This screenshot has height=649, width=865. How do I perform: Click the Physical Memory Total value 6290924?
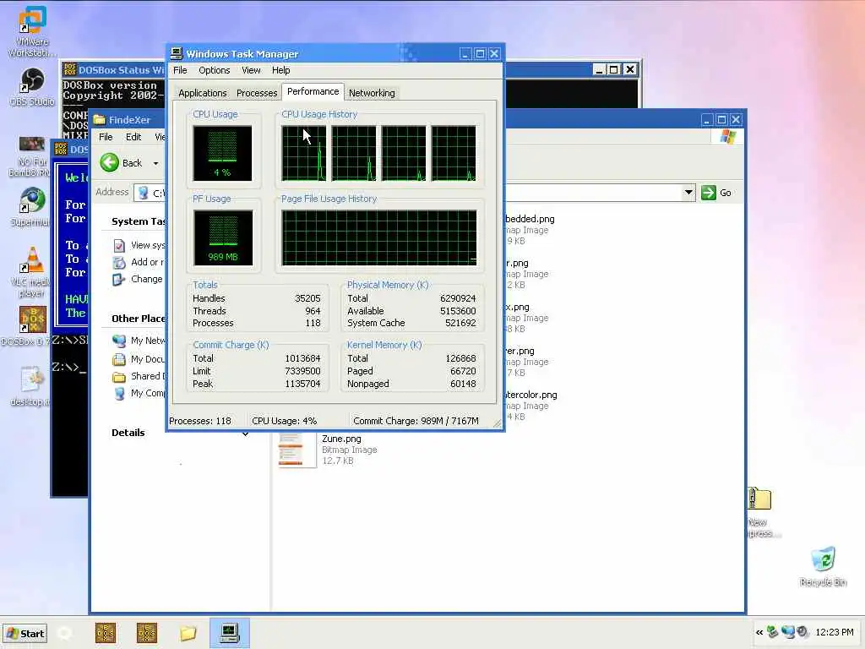458,298
